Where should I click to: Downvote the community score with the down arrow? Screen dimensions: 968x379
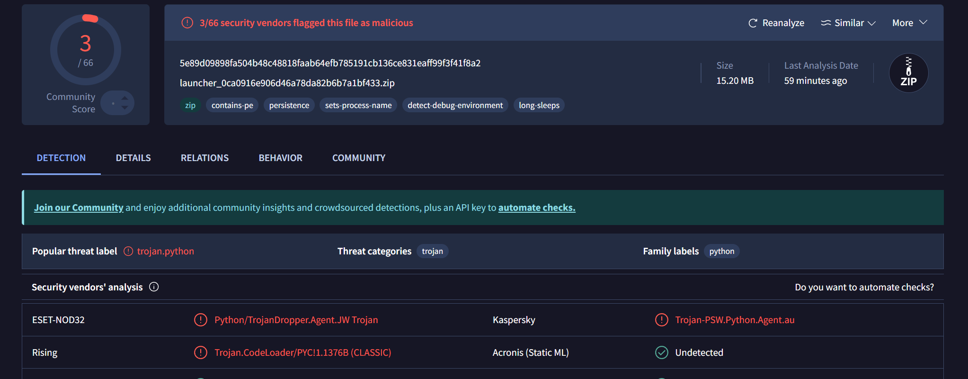click(x=124, y=108)
